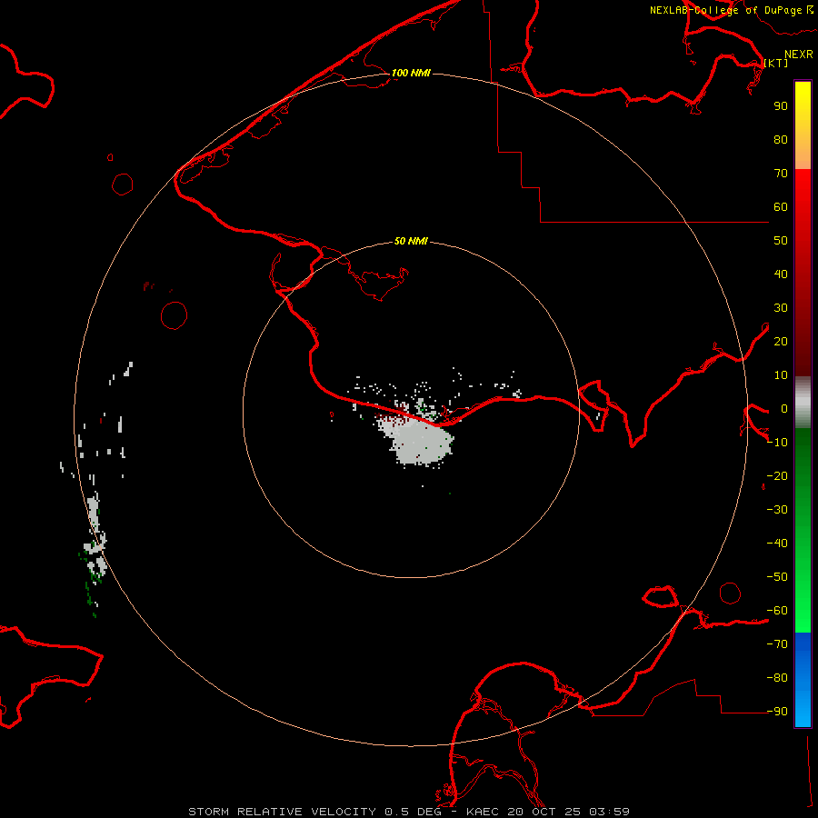Select the -70 value on velocity scale
This screenshot has width=818, height=818.
(x=777, y=644)
